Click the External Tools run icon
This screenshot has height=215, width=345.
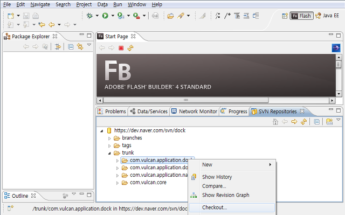(136, 16)
